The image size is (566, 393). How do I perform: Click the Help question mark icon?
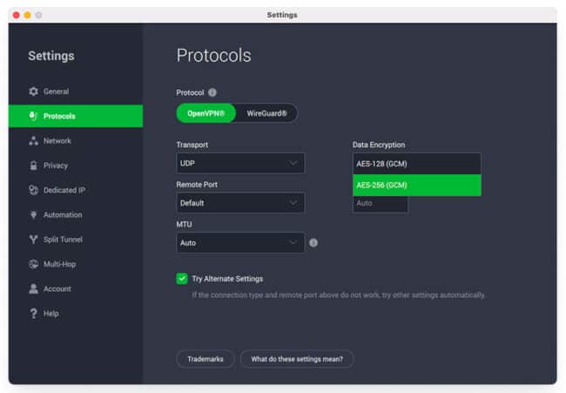click(33, 314)
